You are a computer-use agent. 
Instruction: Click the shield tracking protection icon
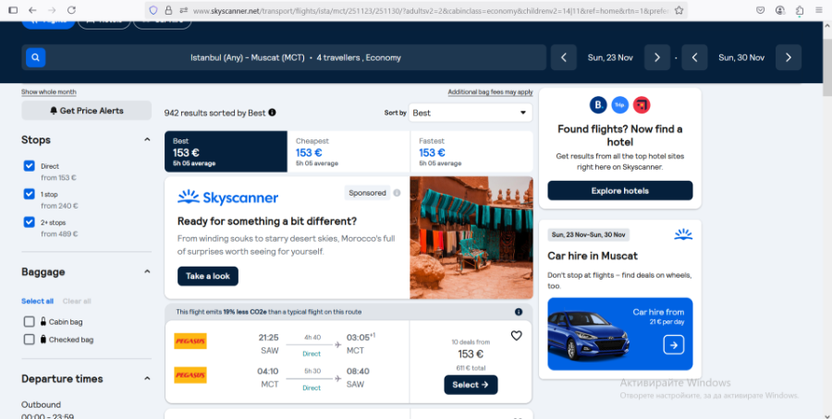(153, 10)
